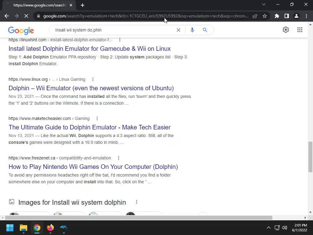Screen dimensions: 313x235
Task: Close the Google search tab
Action: point(71,5)
